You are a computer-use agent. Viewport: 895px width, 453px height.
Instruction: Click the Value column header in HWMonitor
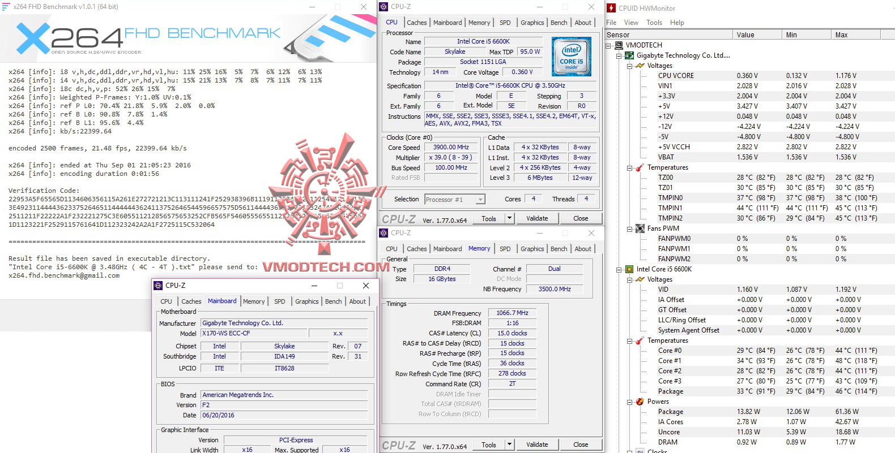(757, 35)
